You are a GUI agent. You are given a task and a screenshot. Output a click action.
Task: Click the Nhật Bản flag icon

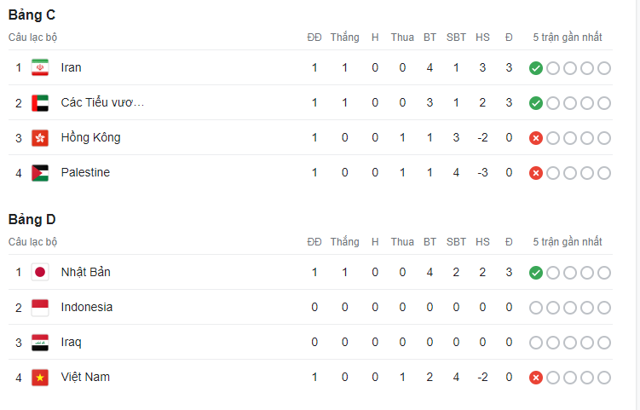coord(40,273)
